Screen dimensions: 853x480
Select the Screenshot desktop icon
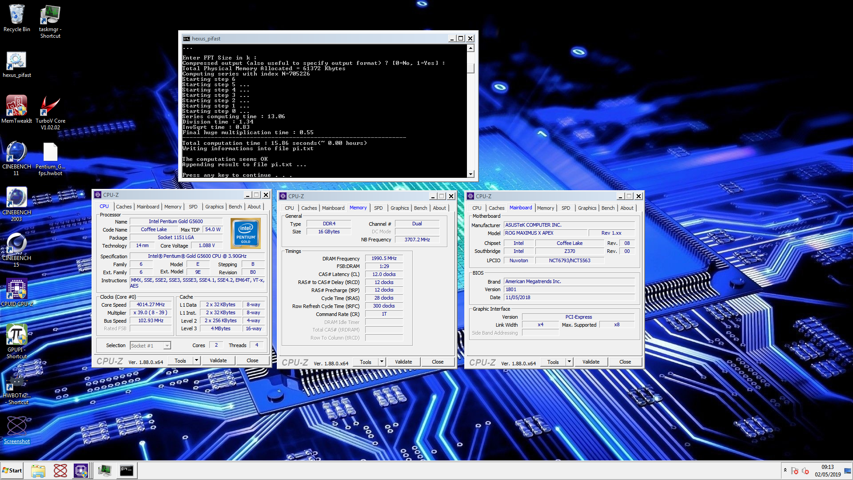(x=16, y=430)
